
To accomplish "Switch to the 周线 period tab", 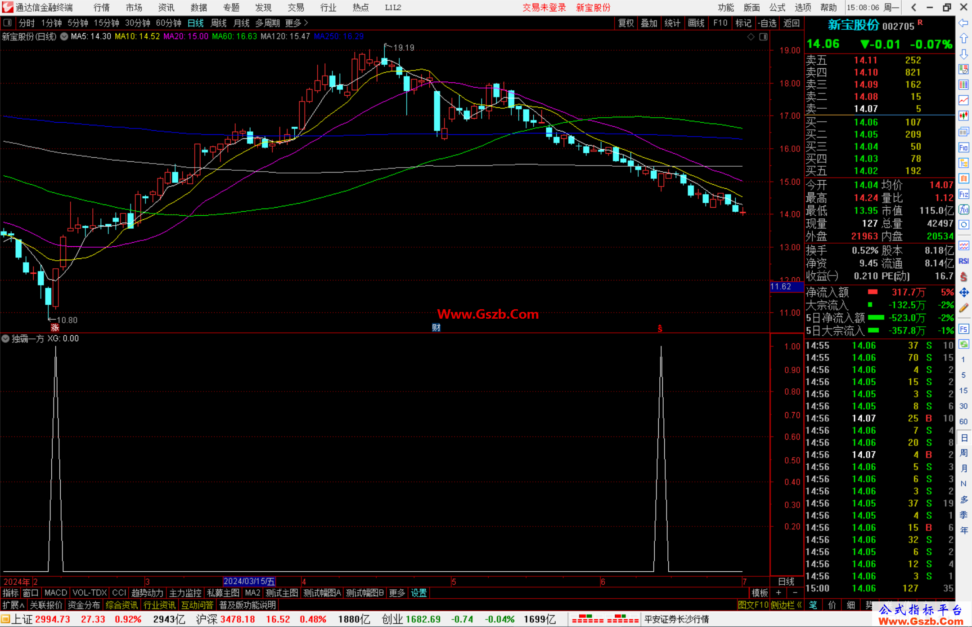I will (x=219, y=23).
